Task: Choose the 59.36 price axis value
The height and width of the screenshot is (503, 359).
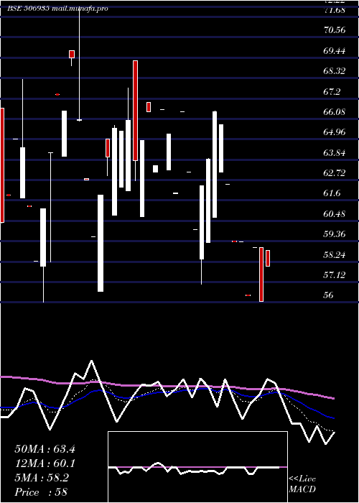Action: [x=335, y=234]
